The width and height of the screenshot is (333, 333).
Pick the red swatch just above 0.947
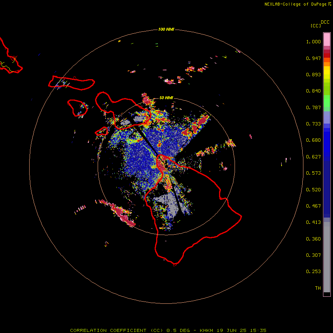click(x=327, y=55)
